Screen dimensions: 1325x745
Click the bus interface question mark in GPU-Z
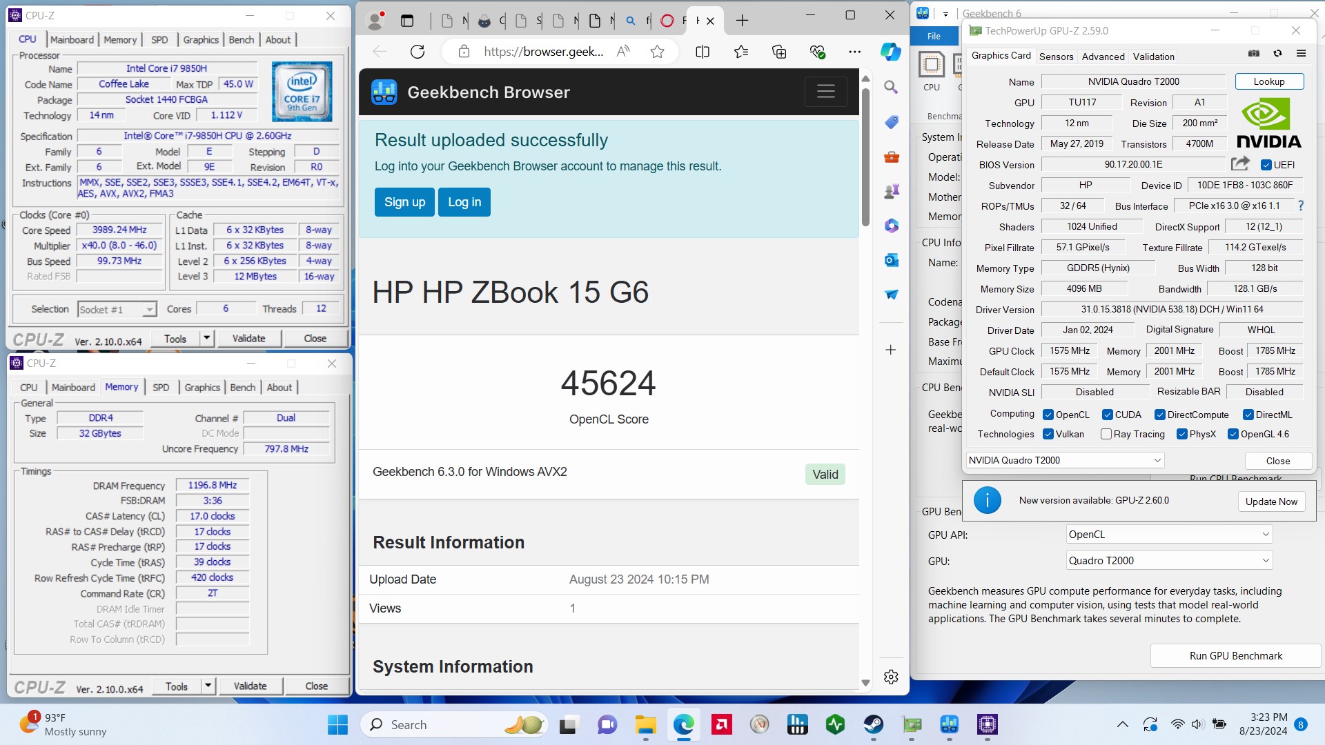coord(1300,206)
